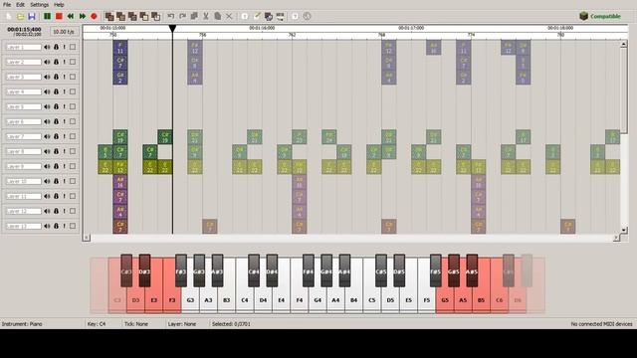This screenshot has height=358, width=637.
Task: Click the Layer 1 name field
Action: pos(24,47)
